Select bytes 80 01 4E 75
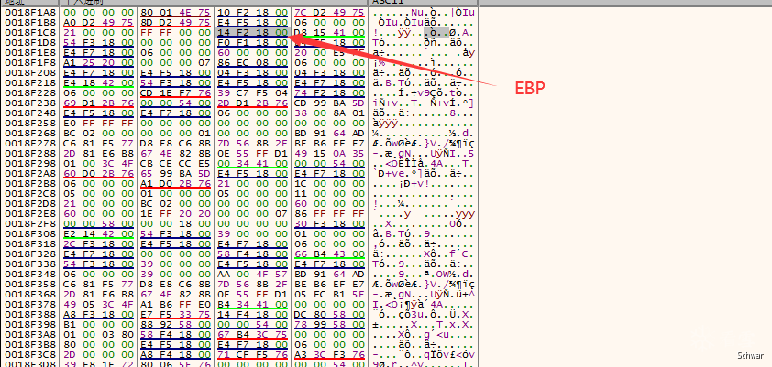 coord(175,12)
